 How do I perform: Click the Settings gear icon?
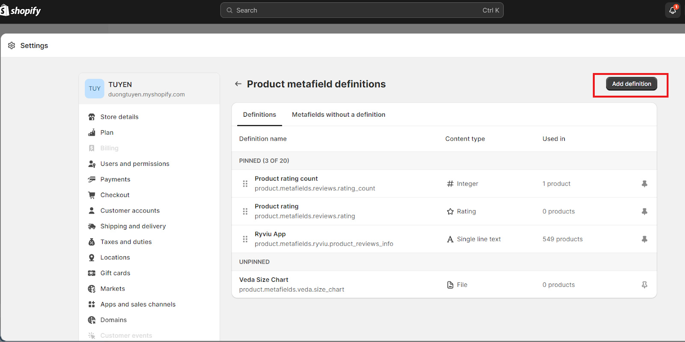[x=12, y=45]
